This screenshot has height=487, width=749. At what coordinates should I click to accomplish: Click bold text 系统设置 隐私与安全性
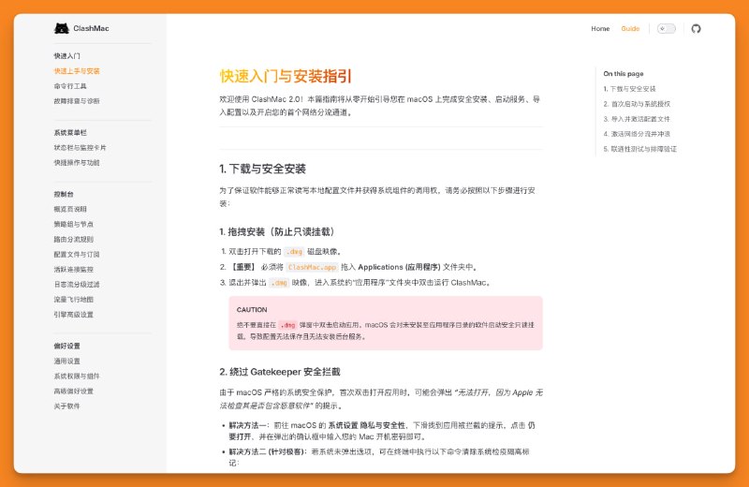366,425
